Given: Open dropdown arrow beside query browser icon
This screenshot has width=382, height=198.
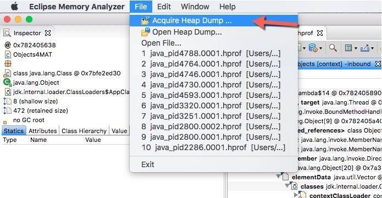Looking at the screenshot, I should click(320, 48).
